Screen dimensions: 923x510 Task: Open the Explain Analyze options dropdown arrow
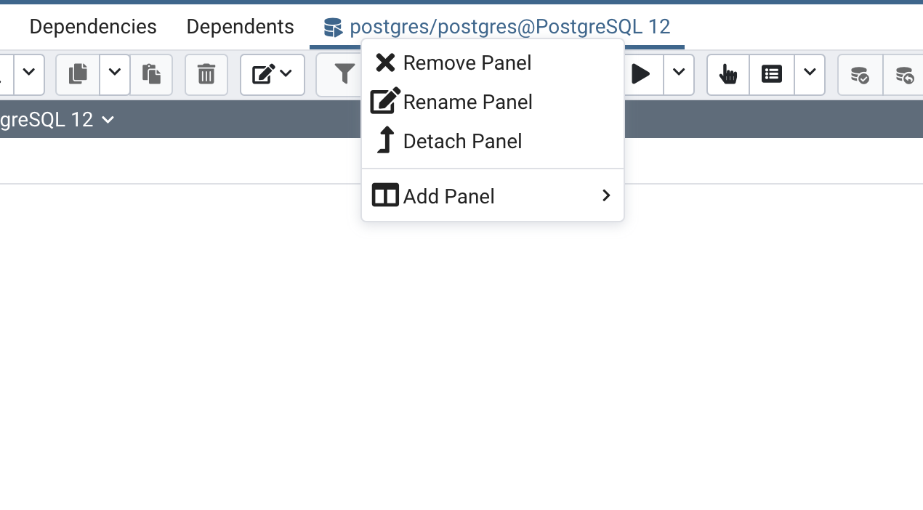click(x=810, y=74)
